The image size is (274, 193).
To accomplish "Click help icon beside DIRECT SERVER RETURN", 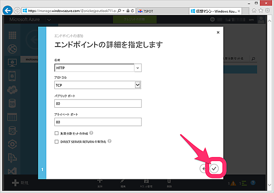I will click(110, 141).
